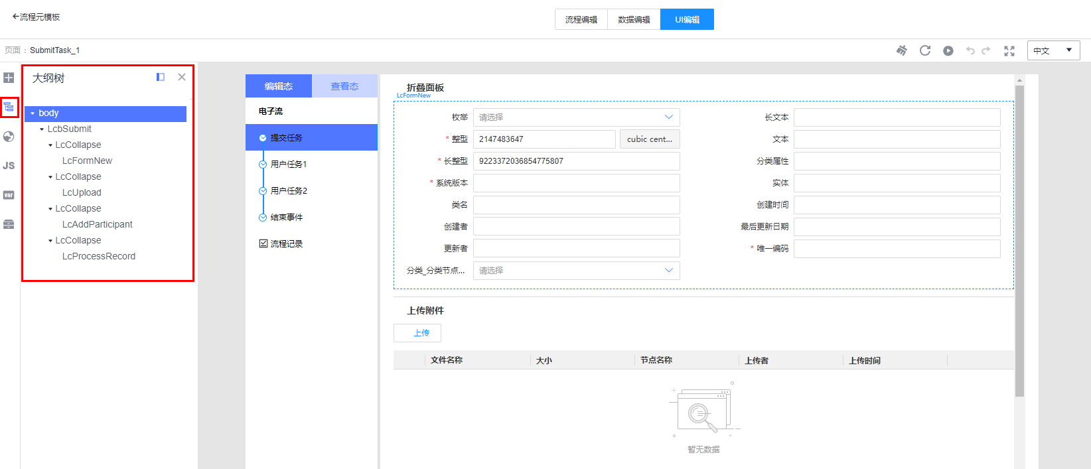This screenshot has height=469, width=1091.
Task: Click the 整型 input showing 2147483647
Action: pos(544,139)
